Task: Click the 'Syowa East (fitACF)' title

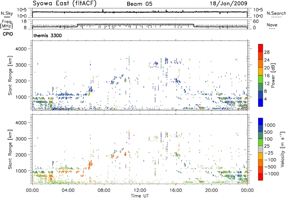Action: (x=64, y=4)
